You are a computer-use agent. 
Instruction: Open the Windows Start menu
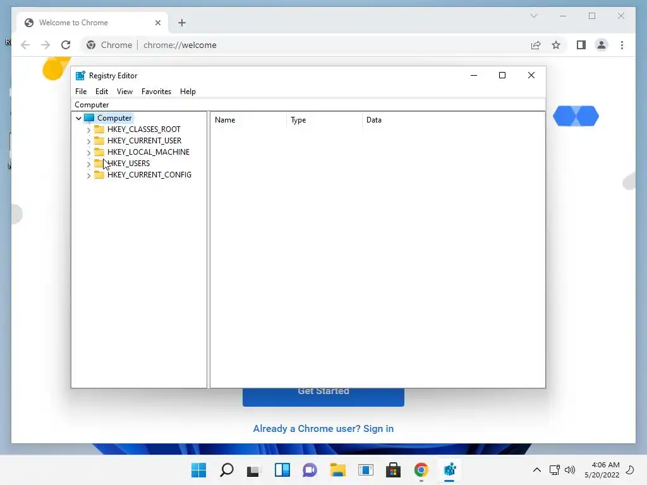[x=198, y=470]
